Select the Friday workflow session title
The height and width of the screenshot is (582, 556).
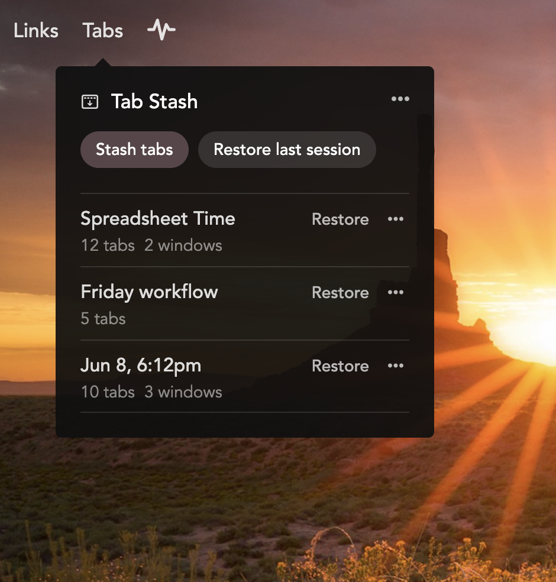149,293
